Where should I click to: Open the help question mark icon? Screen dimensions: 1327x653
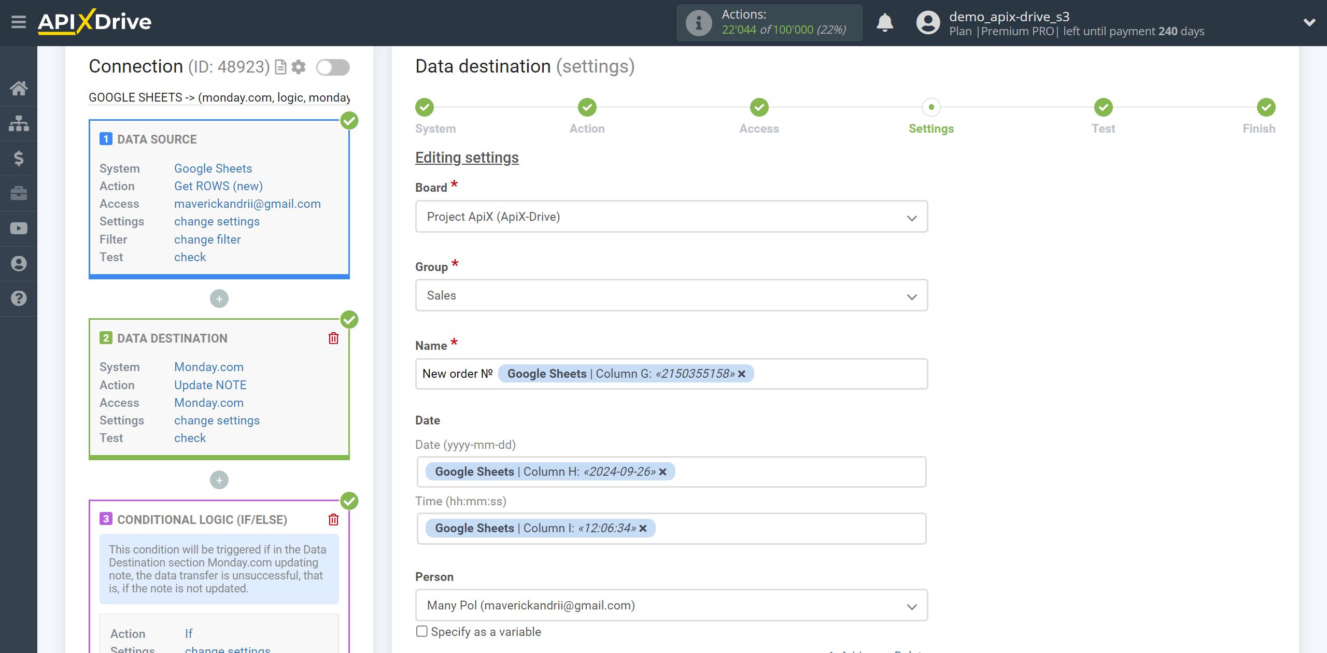[19, 299]
